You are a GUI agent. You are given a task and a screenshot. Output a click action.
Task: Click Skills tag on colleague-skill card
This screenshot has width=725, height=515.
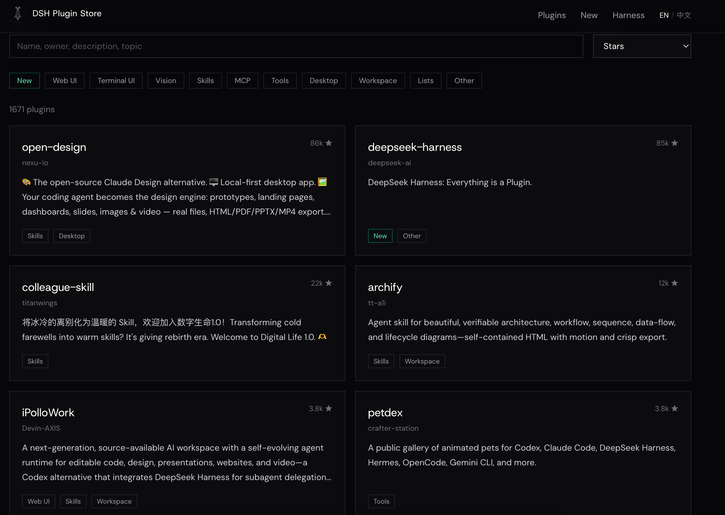[35, 361]
